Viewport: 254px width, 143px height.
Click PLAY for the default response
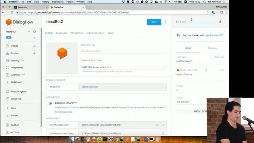click(x=222, y=70)
